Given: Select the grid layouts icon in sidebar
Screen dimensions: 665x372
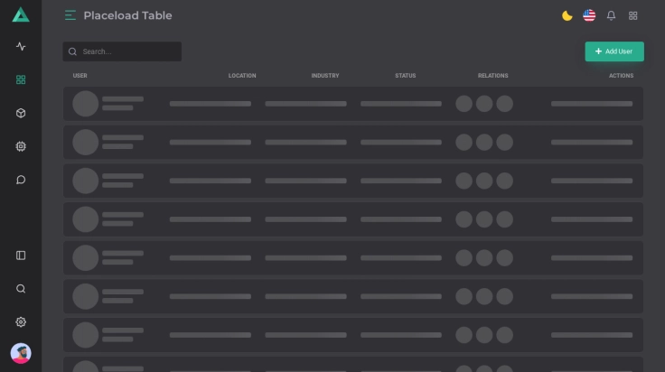Looking at the screenshot, I should tap(21, 79).
